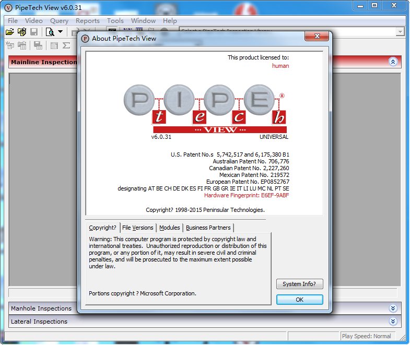Image resolution: width=410 pixels, height=345 pixels.
Task: Expand the Manhole Inspections panel
Action: [x=393, y=308]
